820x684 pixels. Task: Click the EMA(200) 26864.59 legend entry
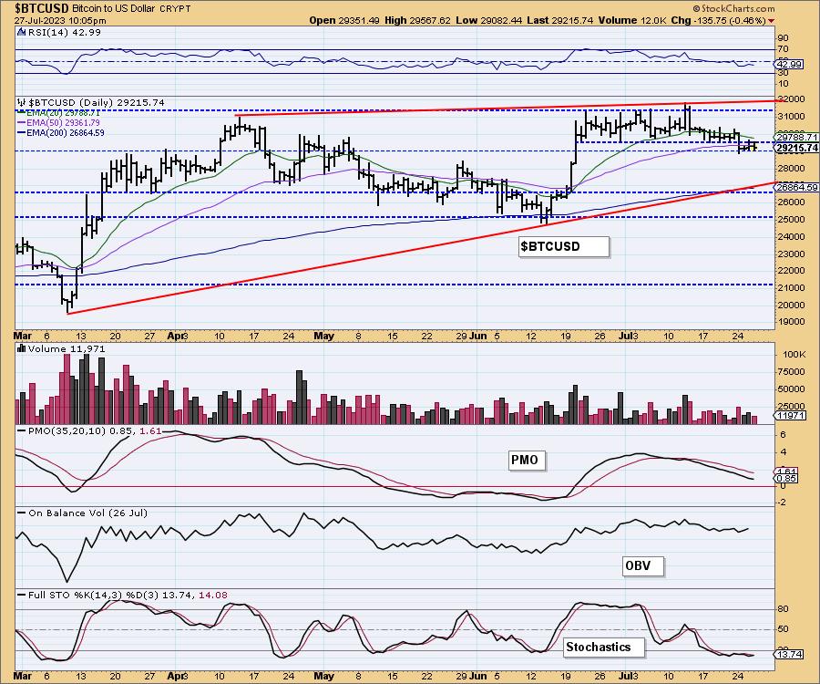[61, 132]
